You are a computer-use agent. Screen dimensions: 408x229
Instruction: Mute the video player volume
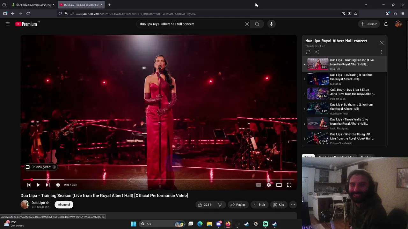[58, 185]
